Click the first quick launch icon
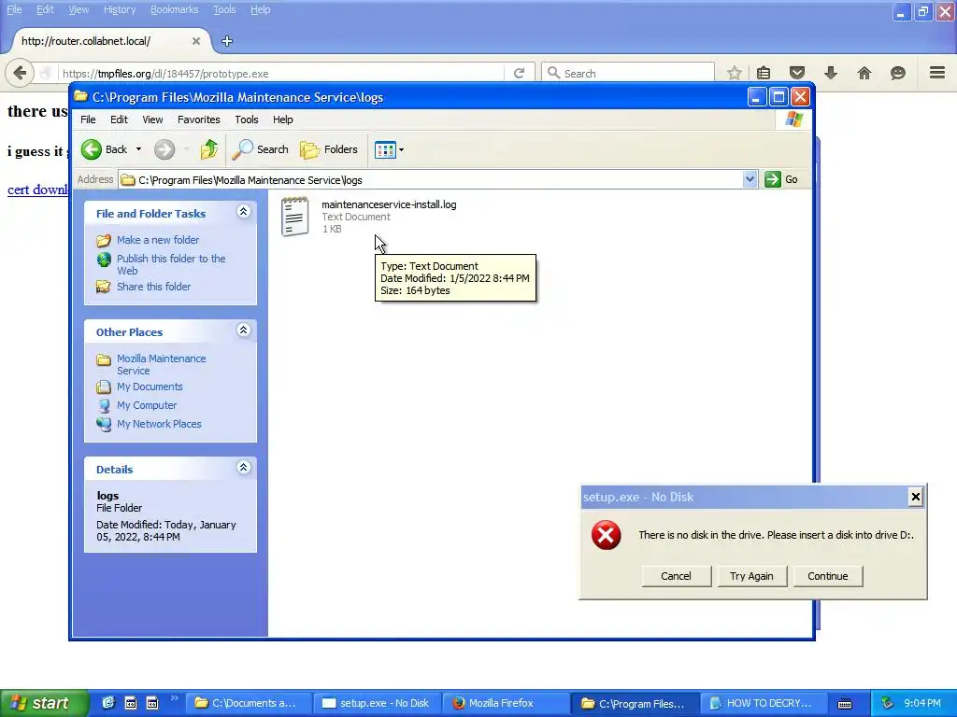 tap(108, 703)
